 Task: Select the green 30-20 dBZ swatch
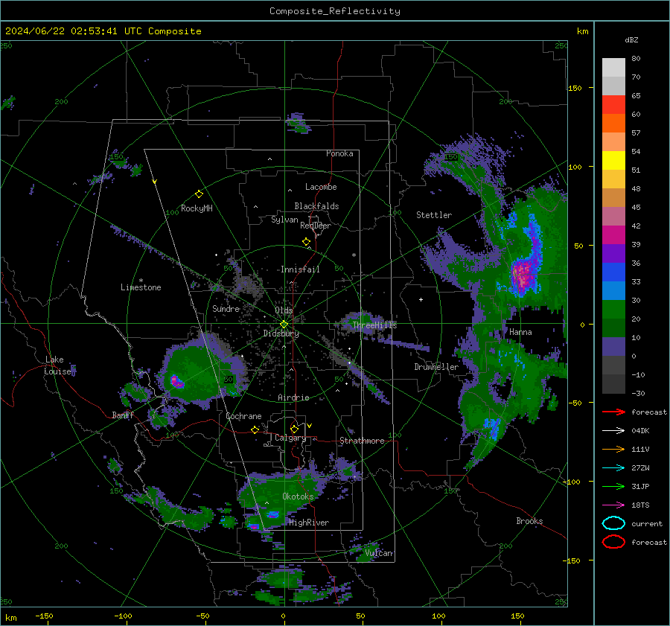[x=613, y=310]
